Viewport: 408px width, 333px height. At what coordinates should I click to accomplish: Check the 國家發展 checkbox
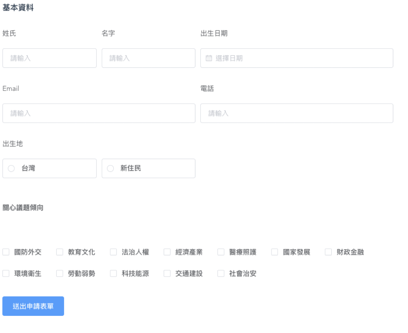tap(275, 252)
